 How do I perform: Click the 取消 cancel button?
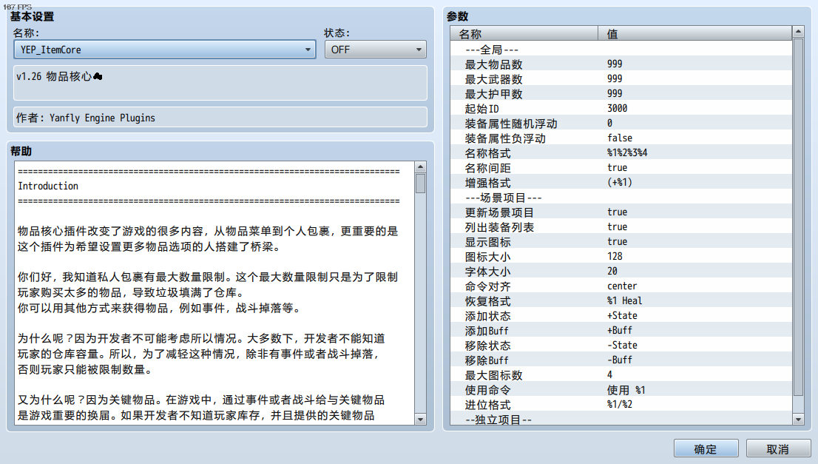click(x=777, y=449)
